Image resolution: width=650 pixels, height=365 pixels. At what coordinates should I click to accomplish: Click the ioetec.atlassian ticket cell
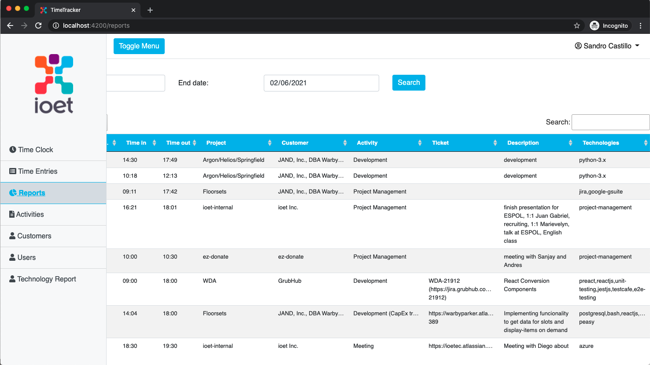pyautogui.click(x=461, y=346)
